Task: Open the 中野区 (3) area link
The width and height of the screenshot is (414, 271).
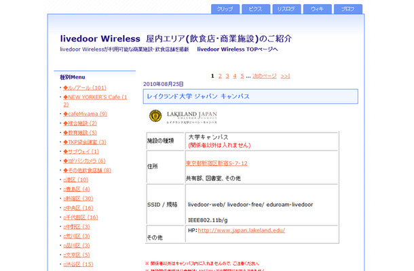Action: click(77, 227)
